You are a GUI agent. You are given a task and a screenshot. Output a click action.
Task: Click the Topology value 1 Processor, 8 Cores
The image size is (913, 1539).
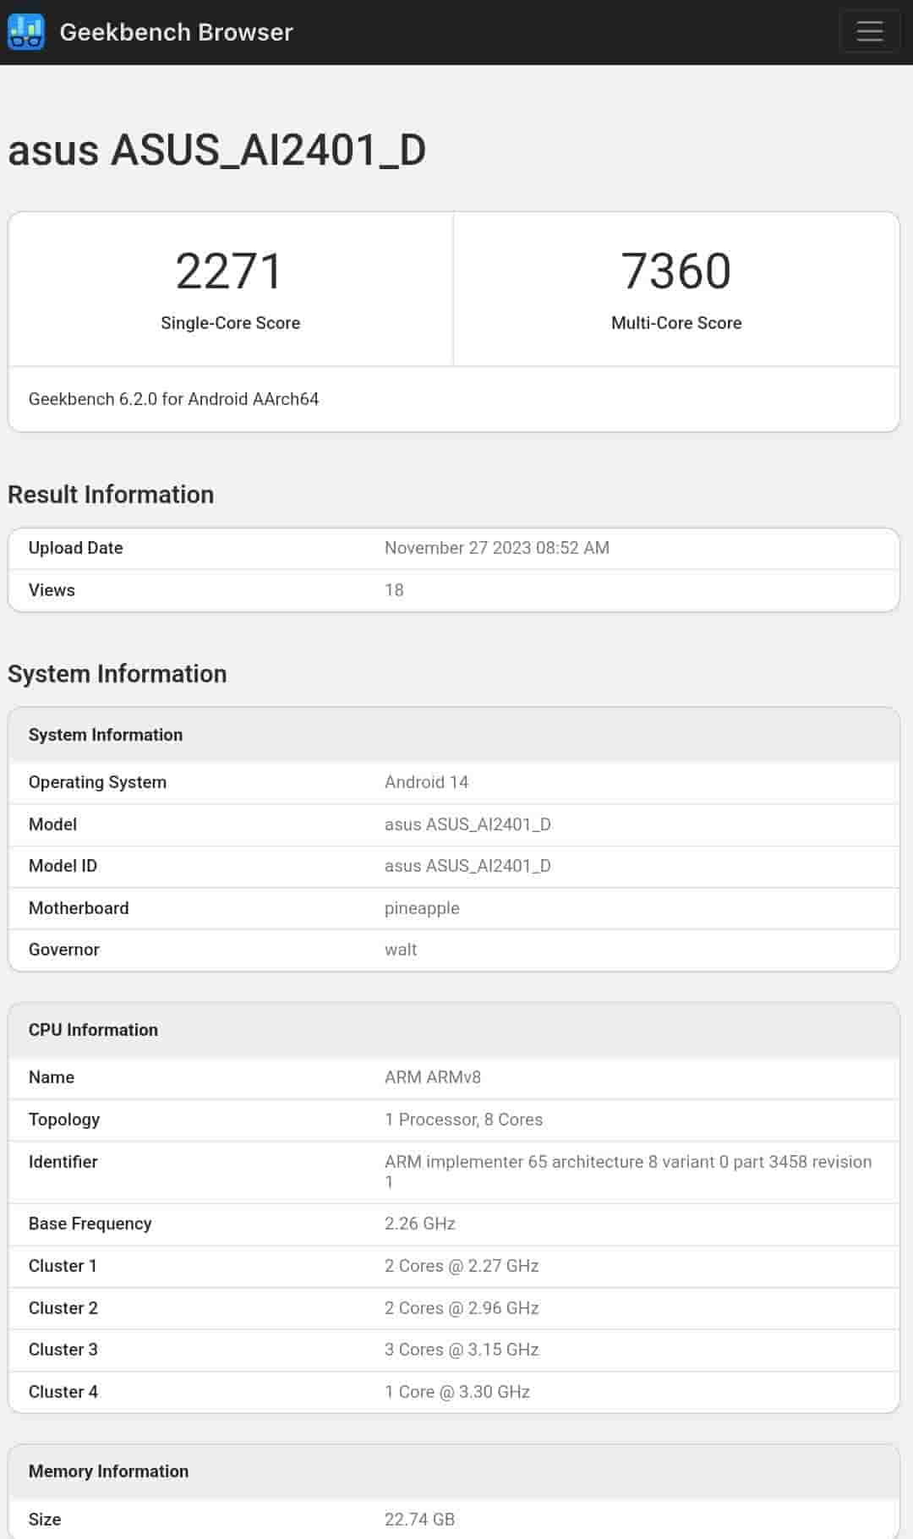pos(463,1120)
